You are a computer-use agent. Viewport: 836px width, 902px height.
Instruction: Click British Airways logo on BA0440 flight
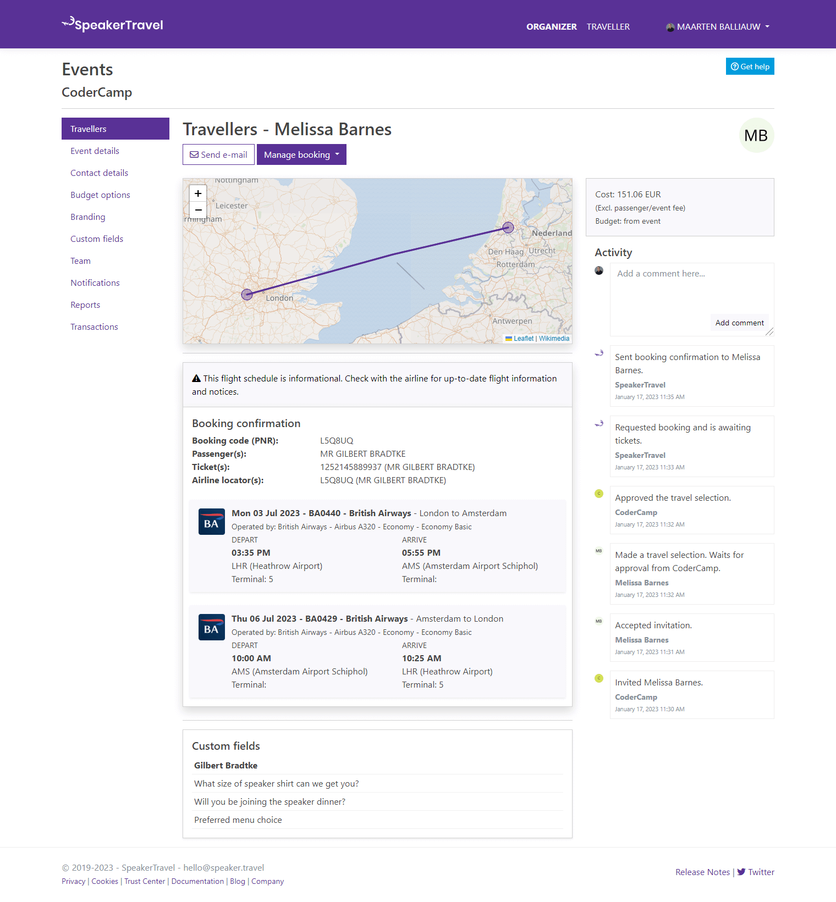(212, 522)
